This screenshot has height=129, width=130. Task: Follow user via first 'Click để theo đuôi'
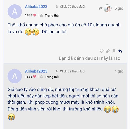click(70, 6)
